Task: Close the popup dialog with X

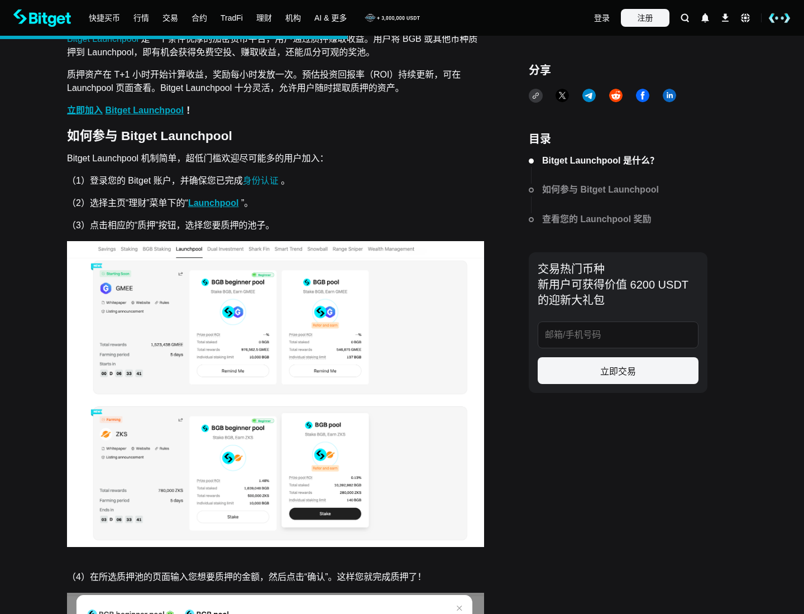Action: point(459,608)
